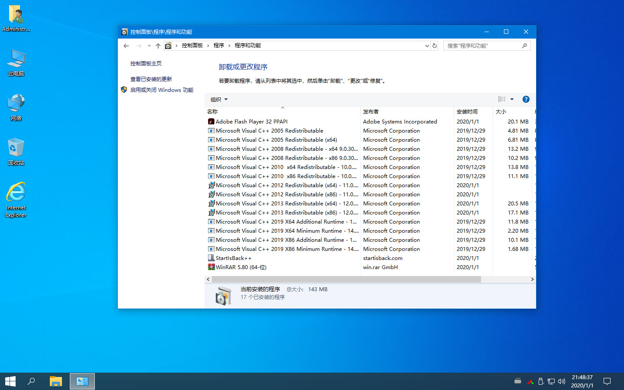The height and width of the screenshot is (390, 624).
Task: Open 查看已安装的更新 link
Action: point(151,79)
